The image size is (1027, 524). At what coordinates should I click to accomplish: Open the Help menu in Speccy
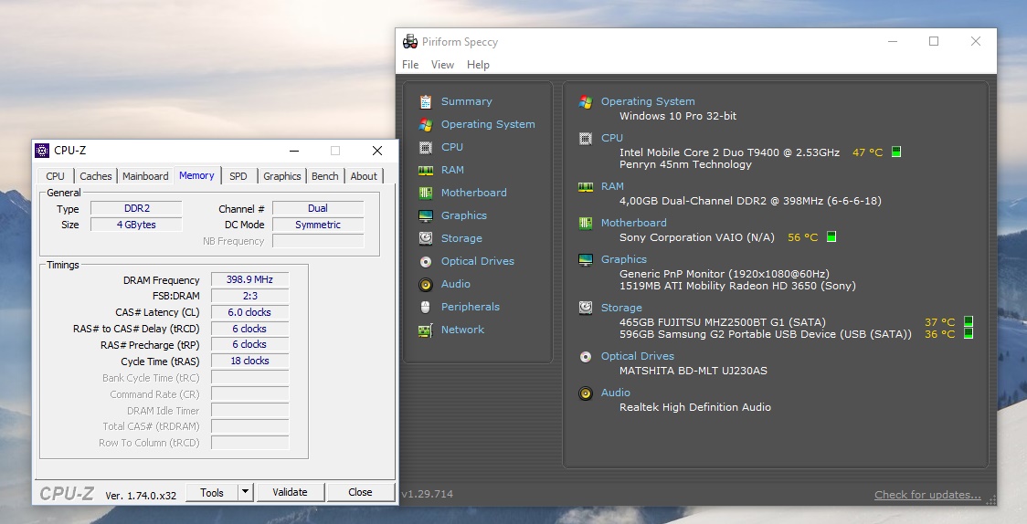(478, 65)
